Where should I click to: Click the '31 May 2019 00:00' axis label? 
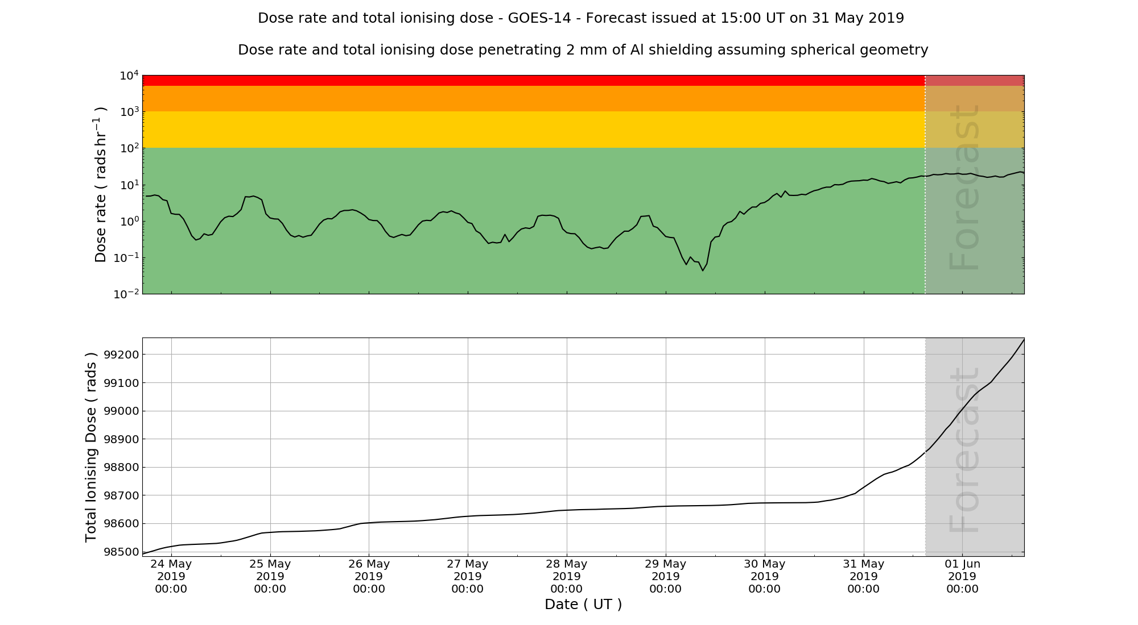click(x=864, y=576)
